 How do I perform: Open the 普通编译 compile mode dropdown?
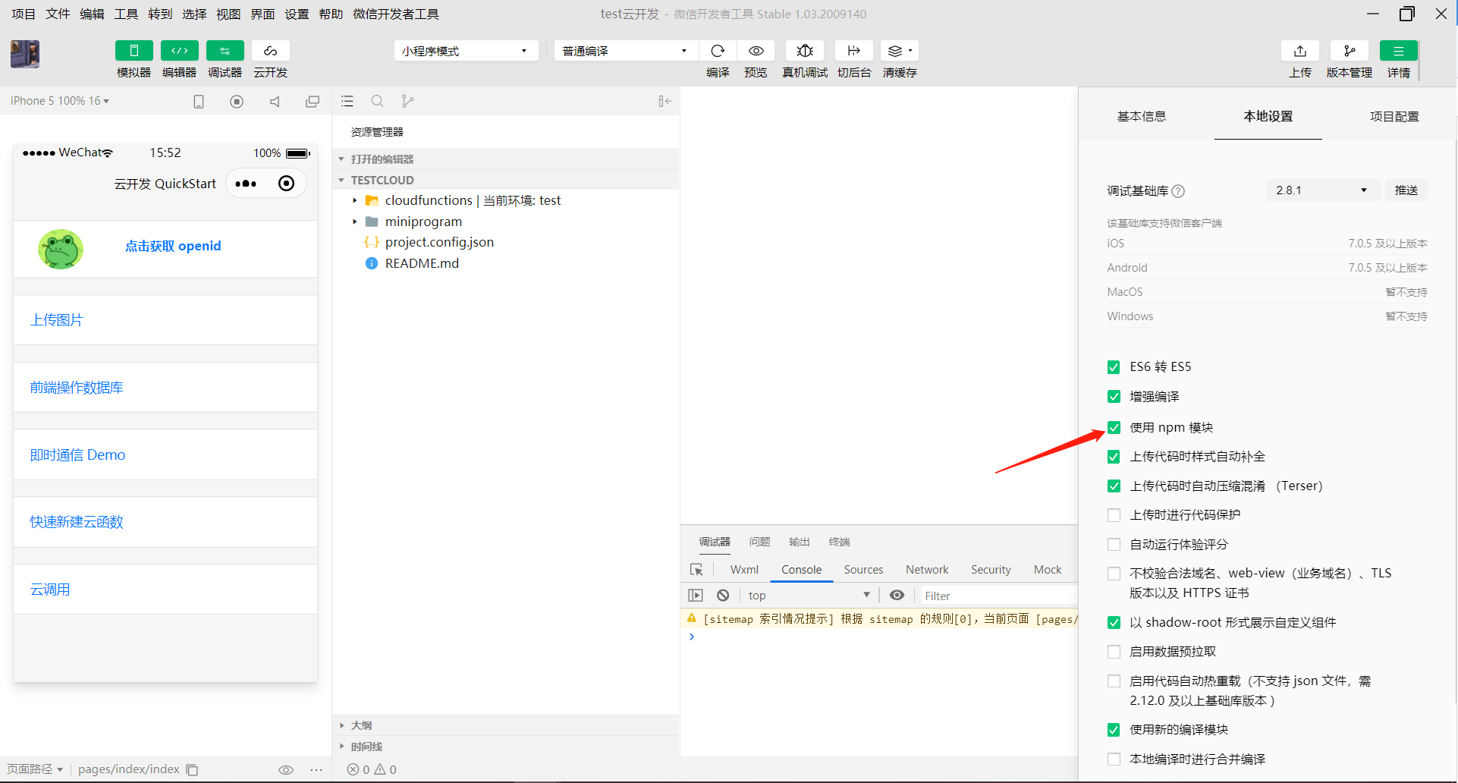click(x=625, y=51)
